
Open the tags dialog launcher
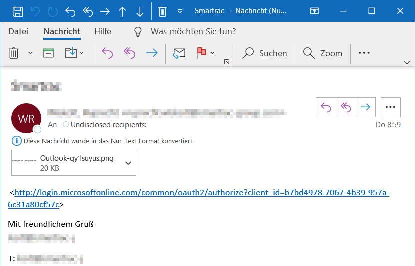(227, 62)
